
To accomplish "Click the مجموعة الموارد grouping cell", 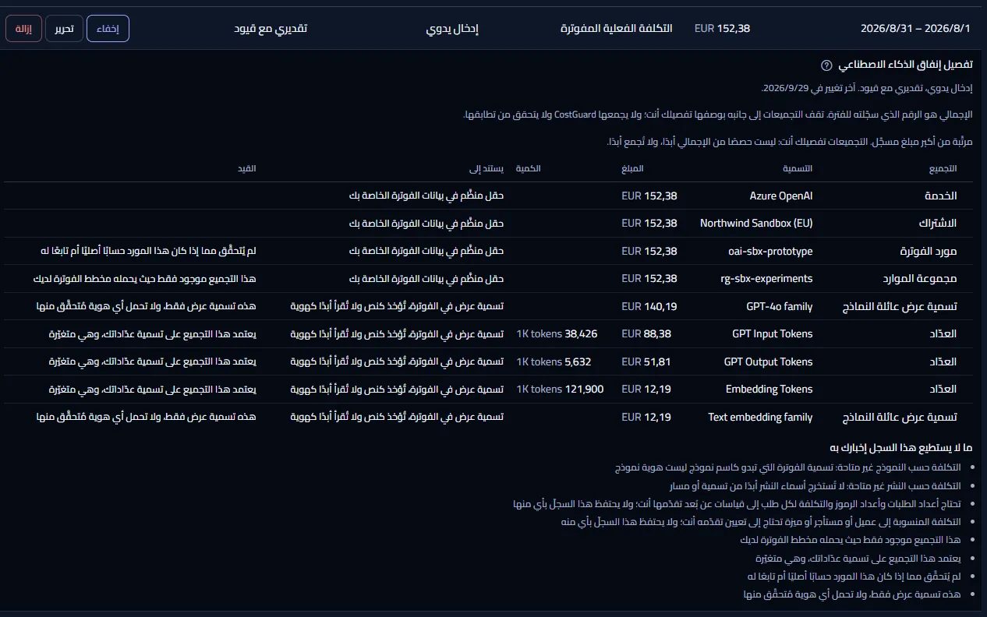I will point(920,278).
